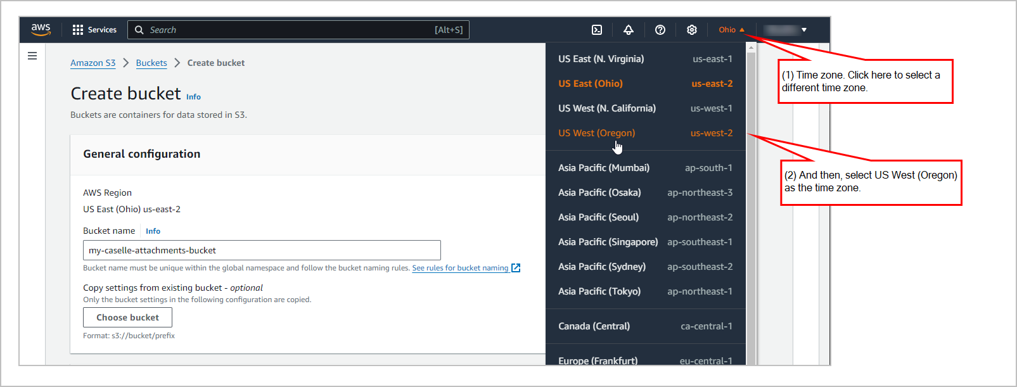Click the General configuration heading
Viewport: 1017px width, 387px height.
coord(142,154)
